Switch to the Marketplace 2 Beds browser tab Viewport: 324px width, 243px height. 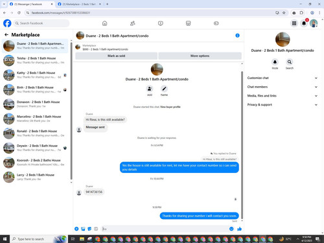click(x=79, y=4)
